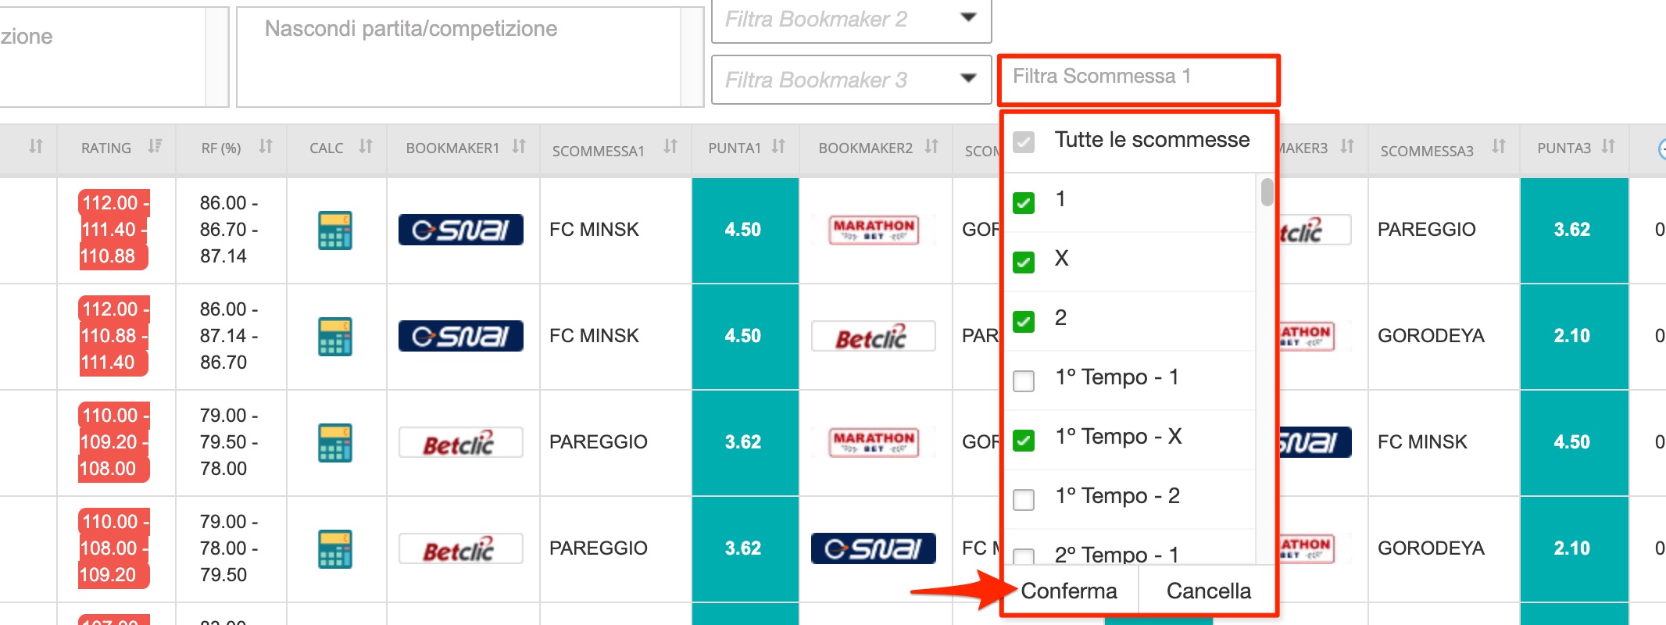1666x625 pixels.
Task: Uncheck the X bet checkbox
Action: click(1024, 262)
